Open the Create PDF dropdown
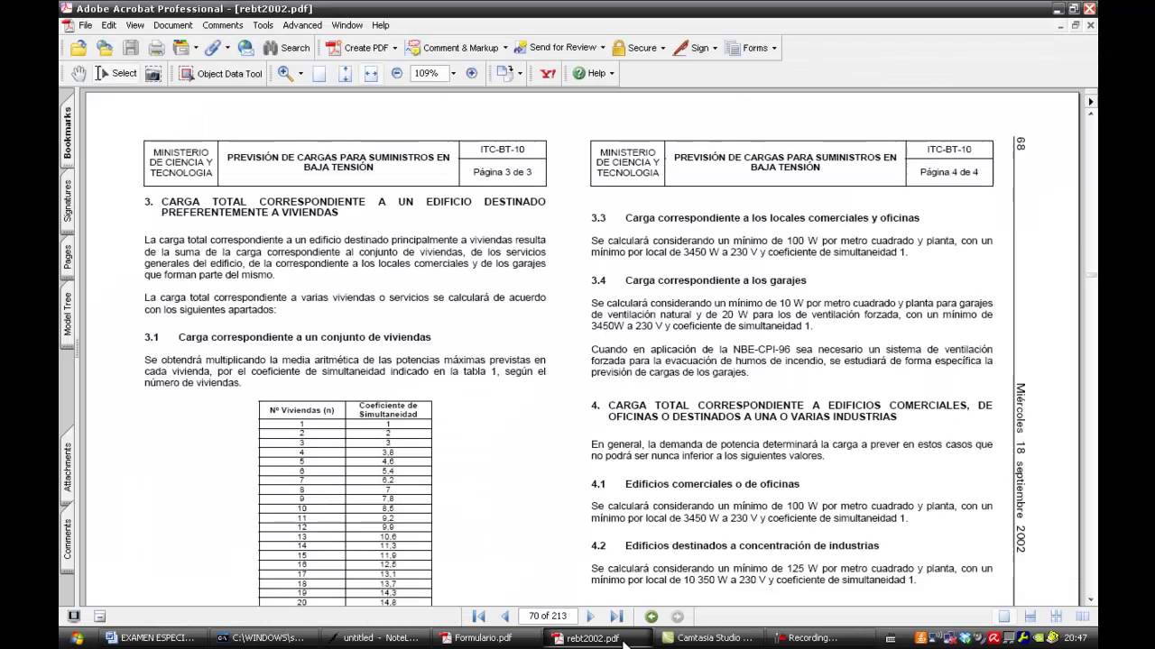 coord(362,48)
